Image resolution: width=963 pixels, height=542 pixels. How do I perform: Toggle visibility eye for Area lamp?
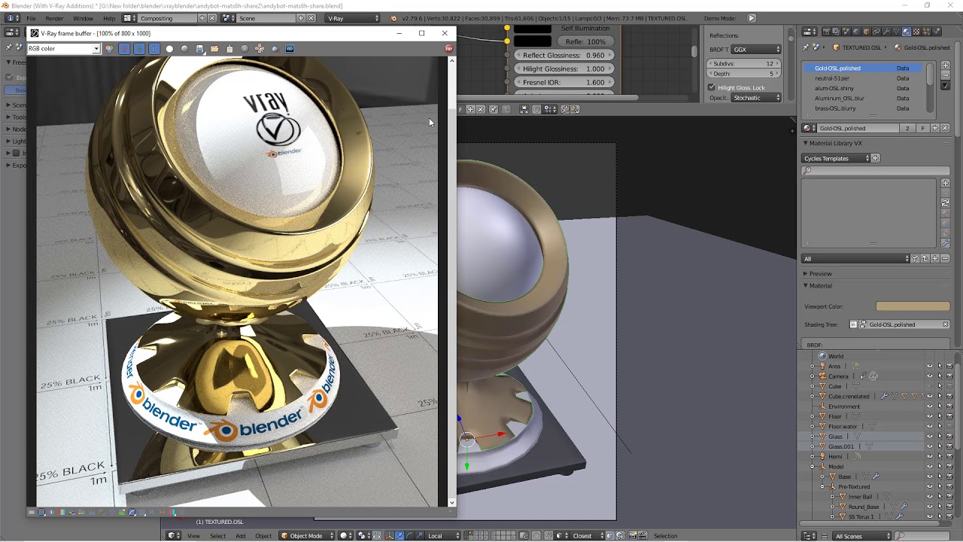point(929,367)
